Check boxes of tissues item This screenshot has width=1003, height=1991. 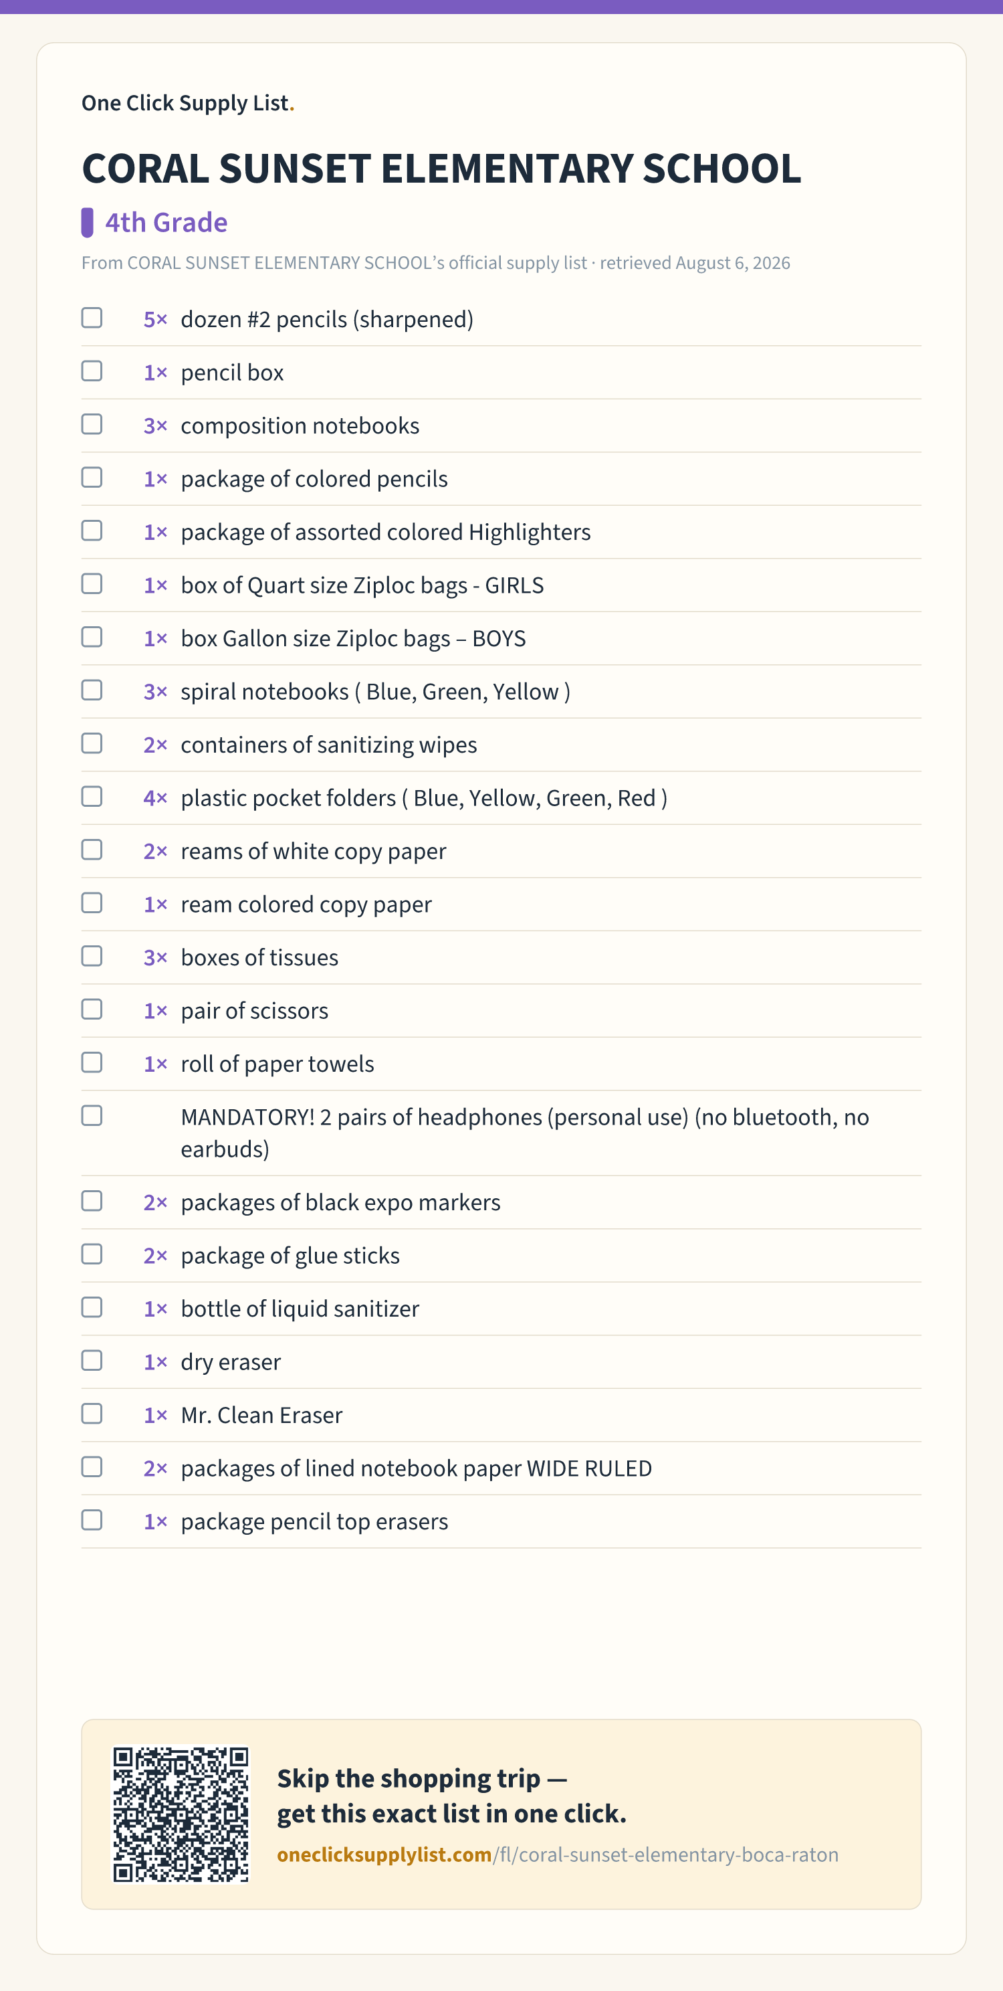tap(92, 956)
